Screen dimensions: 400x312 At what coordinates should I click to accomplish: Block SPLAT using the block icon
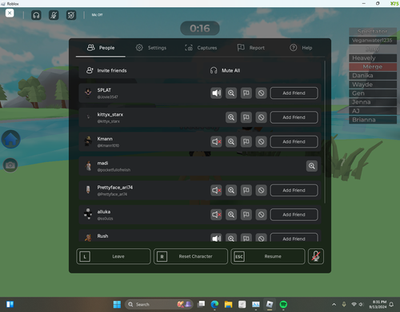pyautogui.click(x=261, y=93)
